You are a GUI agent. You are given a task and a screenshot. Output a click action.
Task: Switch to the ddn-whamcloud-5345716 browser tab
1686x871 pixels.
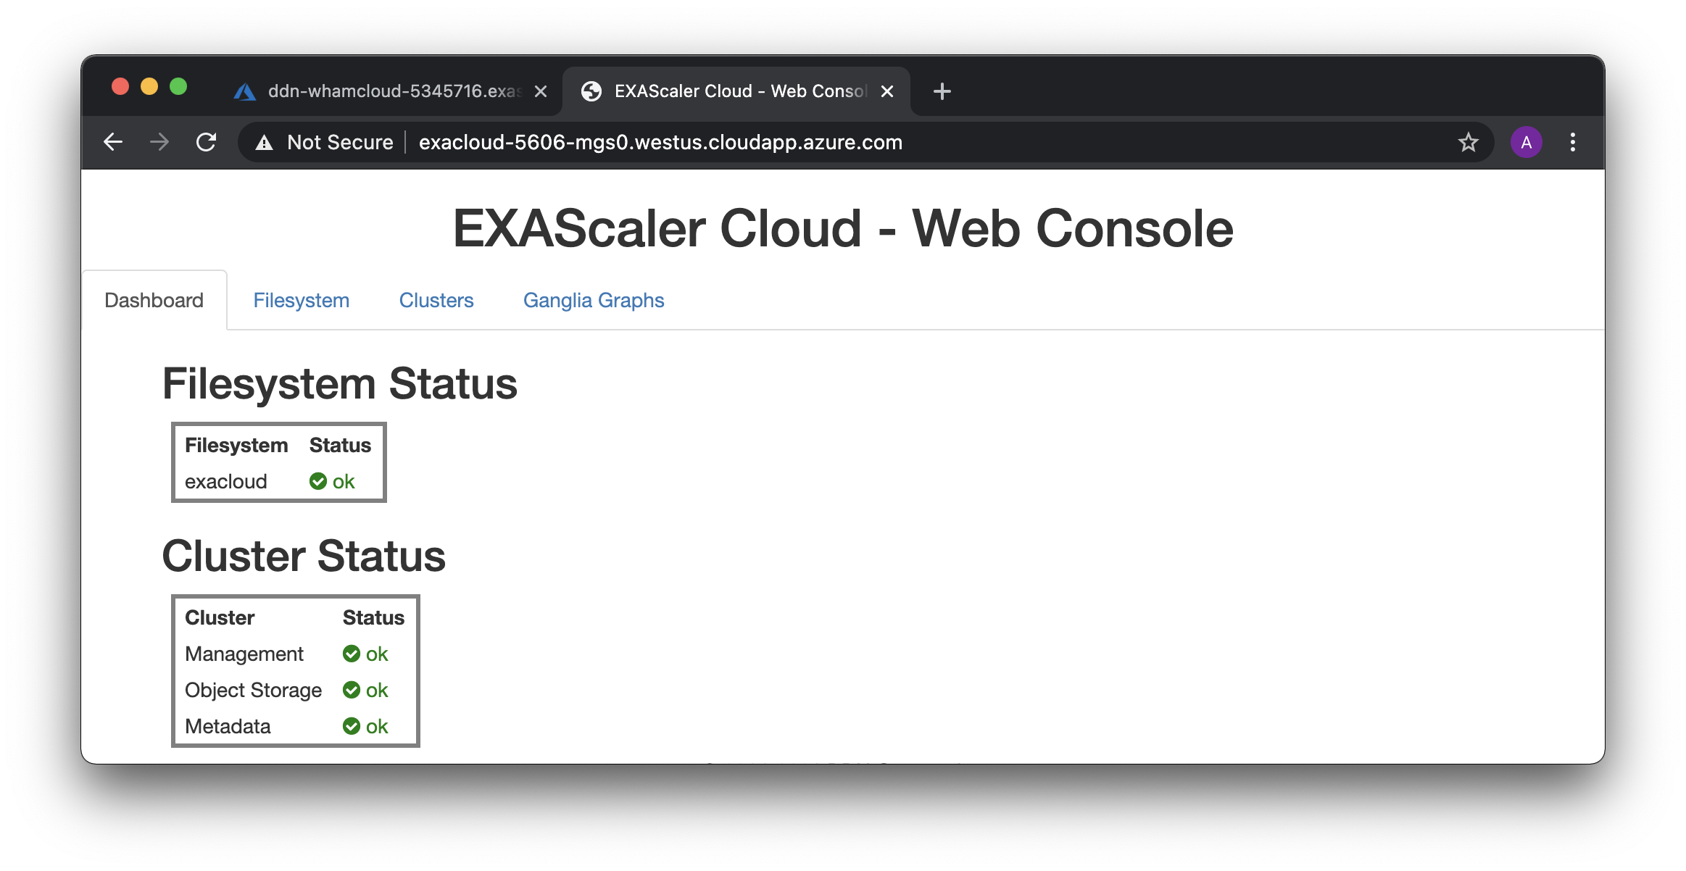(384, 91)
